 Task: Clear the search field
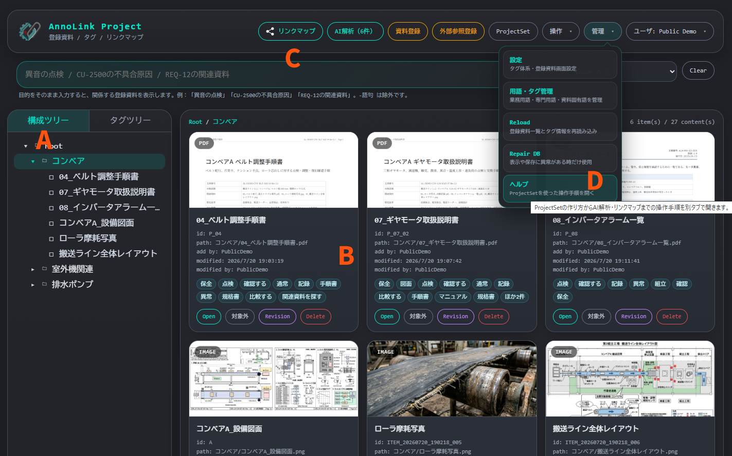[698, 70]
